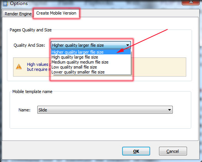Click the Mobile template name heading
202x162 pixels.
click(32, 92)
